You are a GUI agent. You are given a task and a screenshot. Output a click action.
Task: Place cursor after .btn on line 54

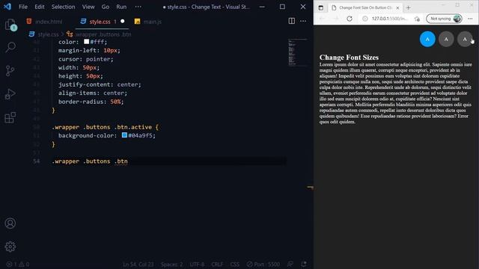128,161
